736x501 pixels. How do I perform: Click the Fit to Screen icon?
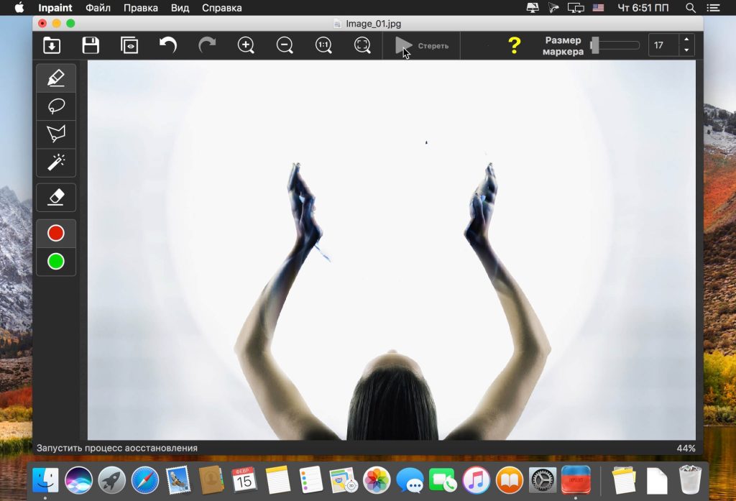click(x=362, y=45)
